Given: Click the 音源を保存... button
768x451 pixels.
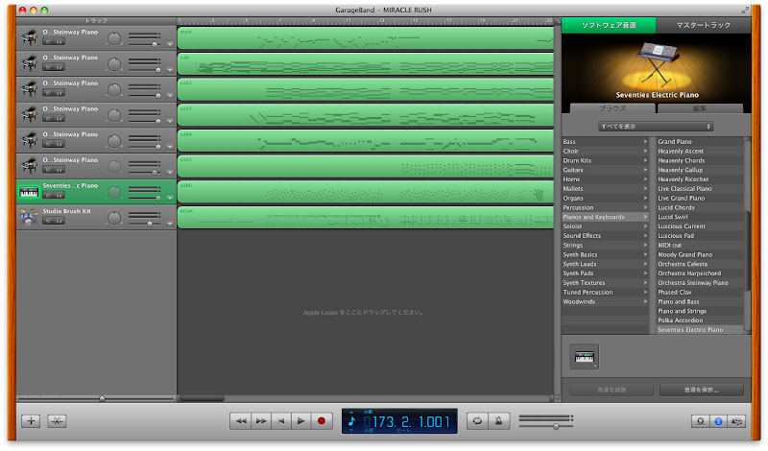Looking at the screenshot, I should coord(702,390).
